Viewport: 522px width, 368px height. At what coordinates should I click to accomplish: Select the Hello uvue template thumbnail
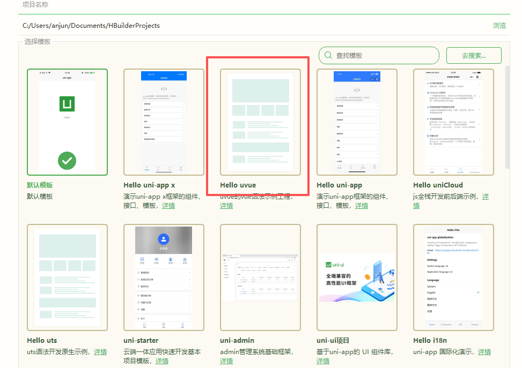click(260, 122)
